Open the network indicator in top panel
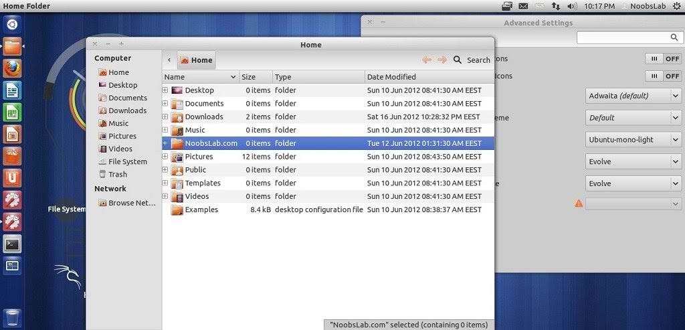 tap(556, 6)
